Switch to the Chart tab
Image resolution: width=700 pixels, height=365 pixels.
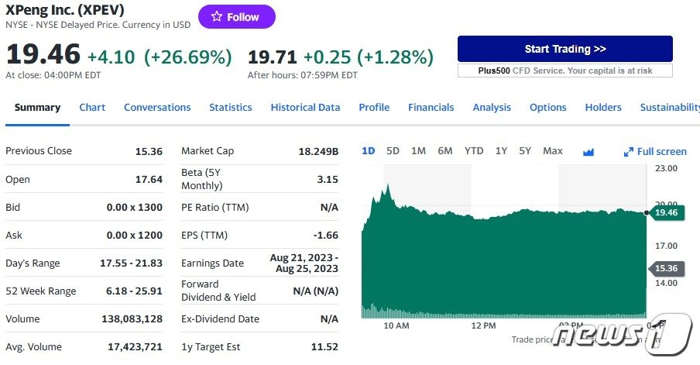[x=92, y=108]
